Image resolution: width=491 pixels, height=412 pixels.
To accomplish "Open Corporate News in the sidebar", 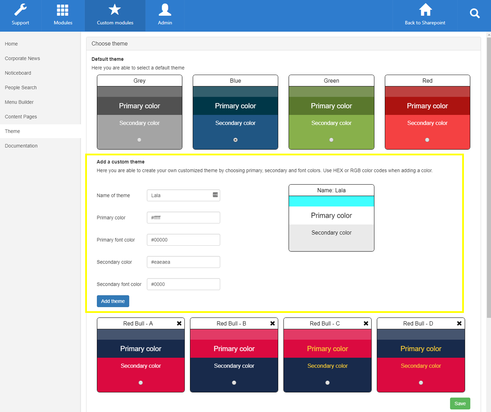I will pyautogui.click(x=22, y=58).
